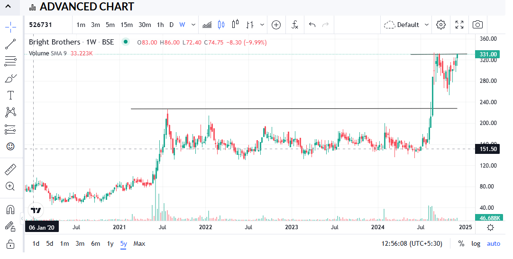Toggle stay in drawing mode
This screenshot has width=513, height=259.
click(10, 226)
